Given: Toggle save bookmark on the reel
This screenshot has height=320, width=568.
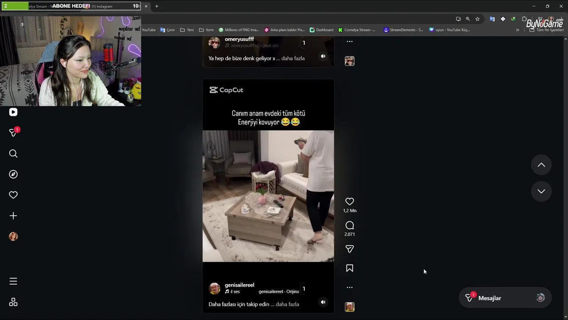Looking at the screenshot, I should point(350,268).
